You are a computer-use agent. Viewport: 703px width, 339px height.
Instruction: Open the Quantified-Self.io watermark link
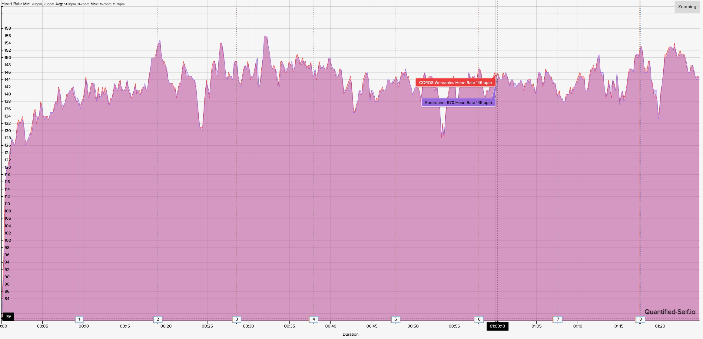point(670,312)
